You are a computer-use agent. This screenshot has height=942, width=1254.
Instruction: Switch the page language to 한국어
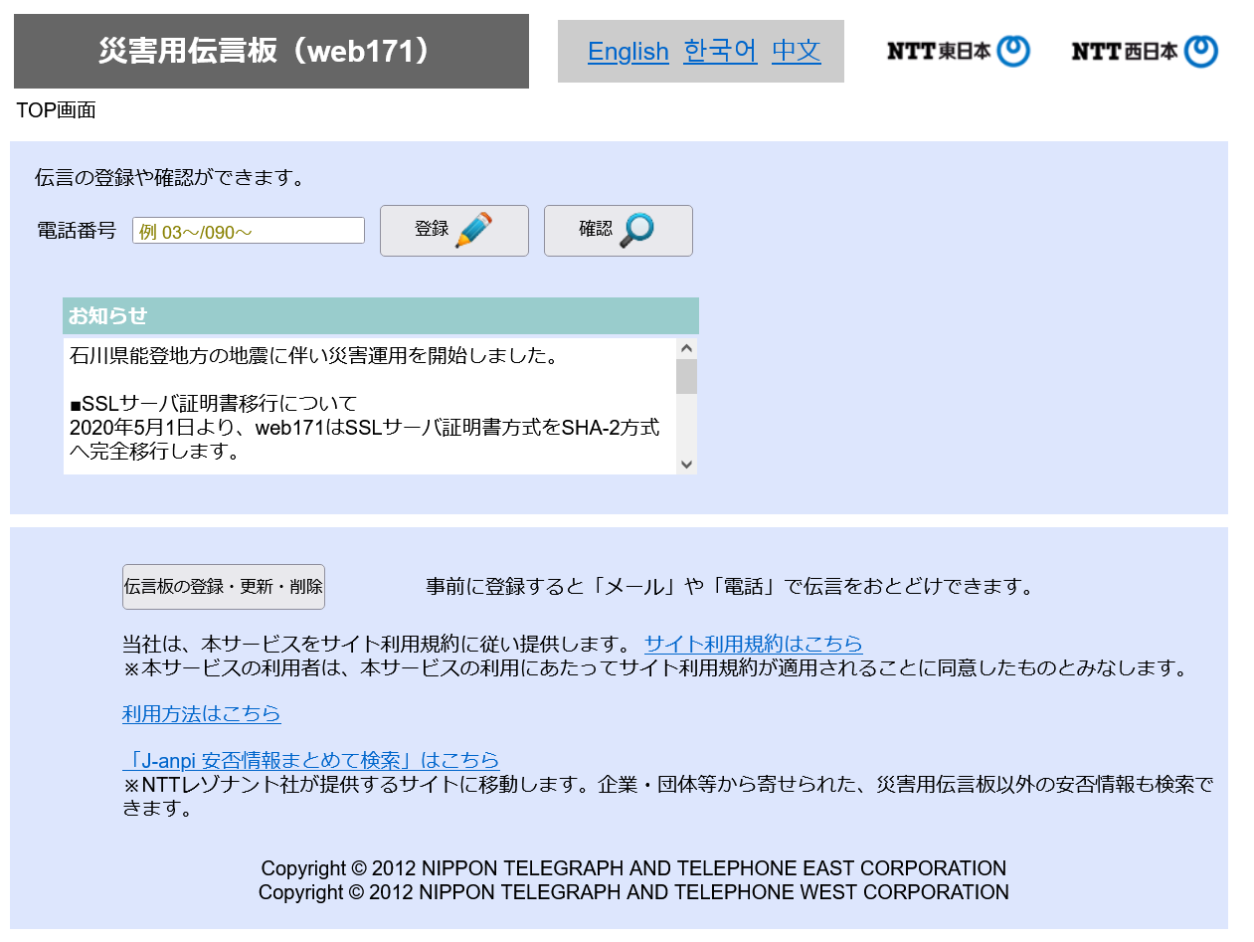[720, 51]
